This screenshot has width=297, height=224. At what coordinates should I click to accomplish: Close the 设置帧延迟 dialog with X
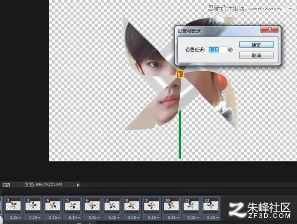point(269,29)
